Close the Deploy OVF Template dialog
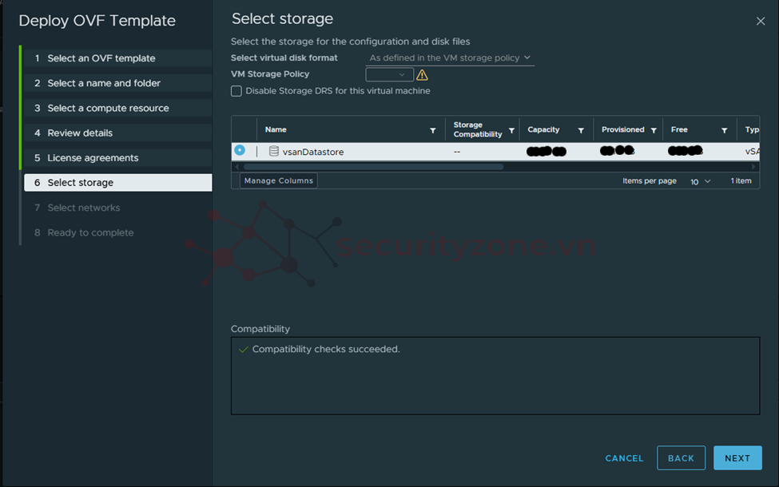 point(760,21)
